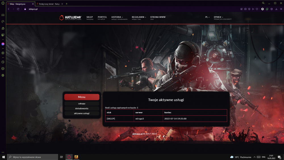Click the Windows taskbar search box

[33, 157]
